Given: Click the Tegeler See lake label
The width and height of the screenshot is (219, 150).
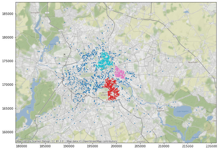Looking at the screenshot, I should coord(53,44).
